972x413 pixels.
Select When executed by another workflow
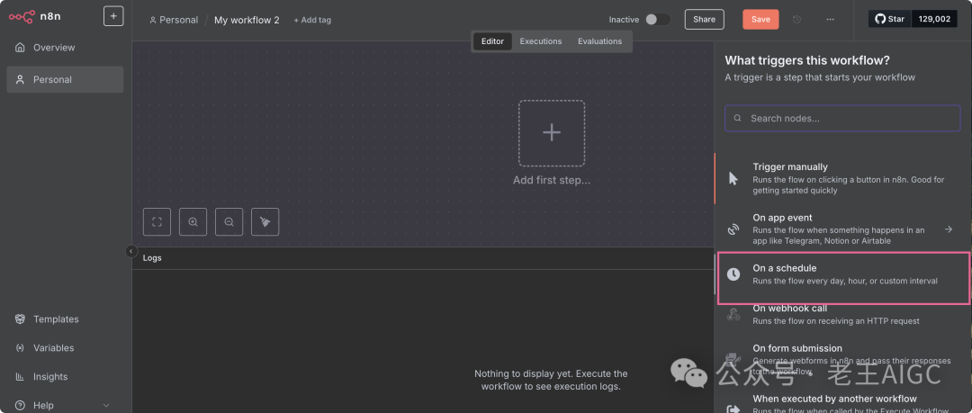[843, 403]
